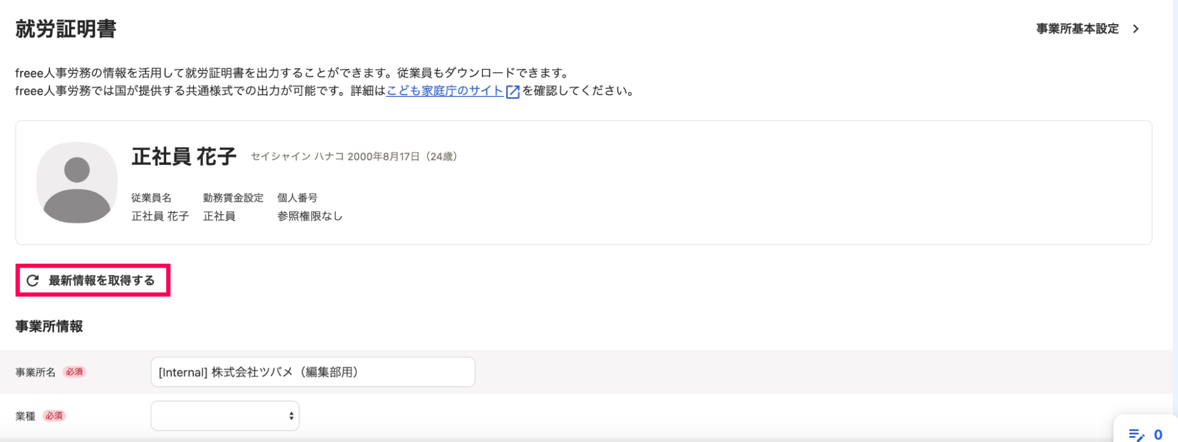This screenshot has height=442, width=1178.
Task: Click the gray employee avatar silhouette
Action: 77,182
